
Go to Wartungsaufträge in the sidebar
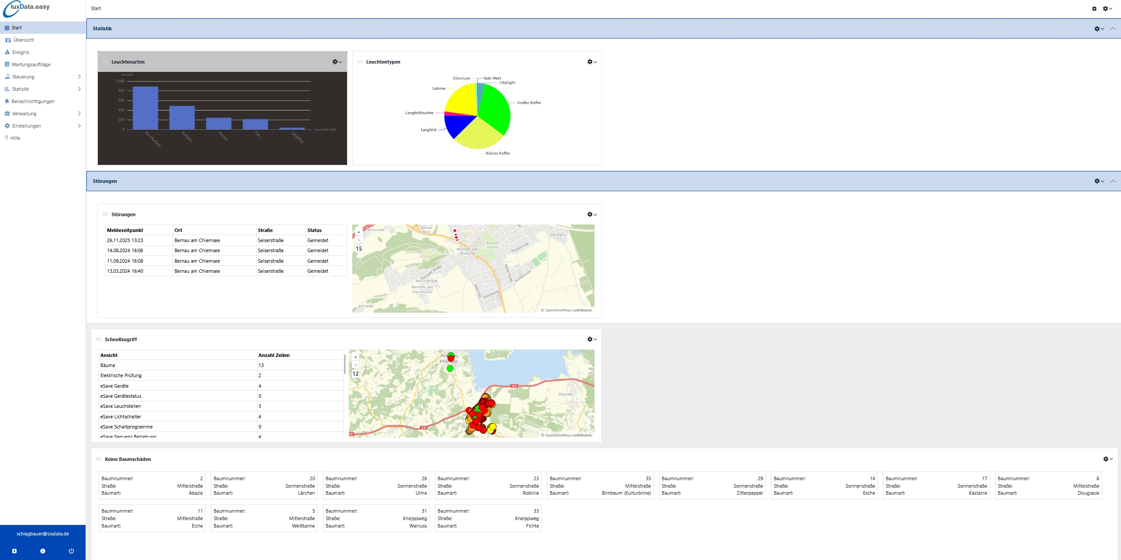(31, 64)
